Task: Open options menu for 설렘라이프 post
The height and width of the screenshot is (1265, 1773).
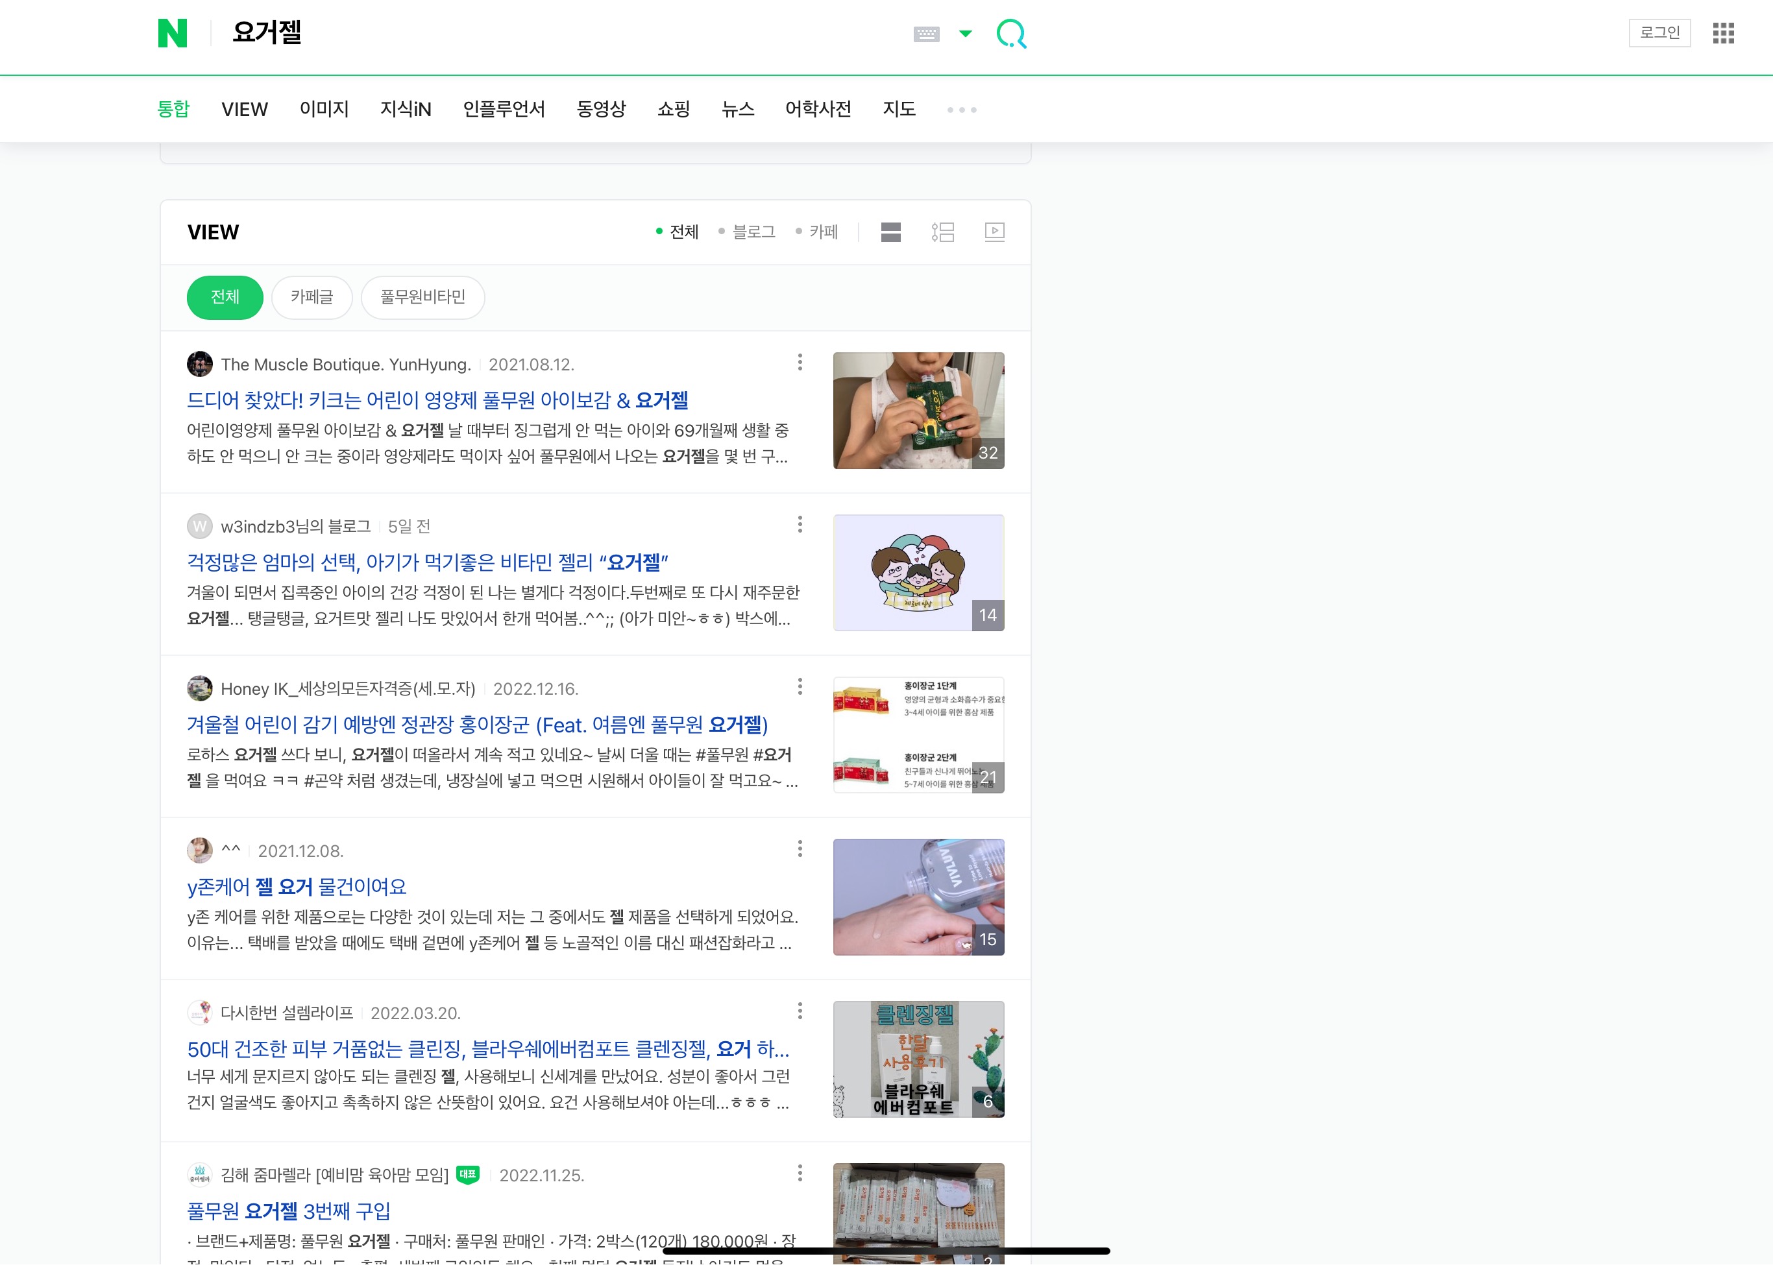Action: (800, 1011)
